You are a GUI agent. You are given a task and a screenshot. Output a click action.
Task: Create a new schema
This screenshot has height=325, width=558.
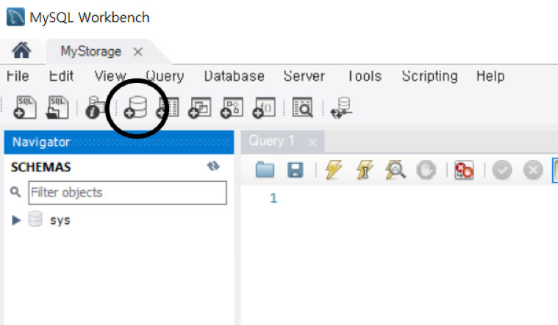135,107
